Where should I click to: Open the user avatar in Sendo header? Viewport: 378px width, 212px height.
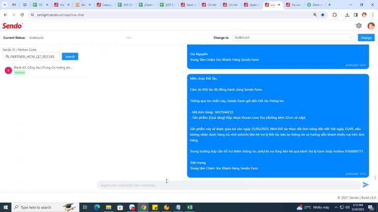[371, 26]
